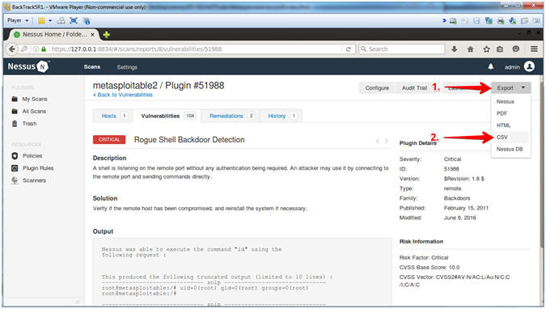The width and height of the screenshot is (546, 309).
Task: Choose PDF export format
Action: pyautogui.click(x=502, y=113)
